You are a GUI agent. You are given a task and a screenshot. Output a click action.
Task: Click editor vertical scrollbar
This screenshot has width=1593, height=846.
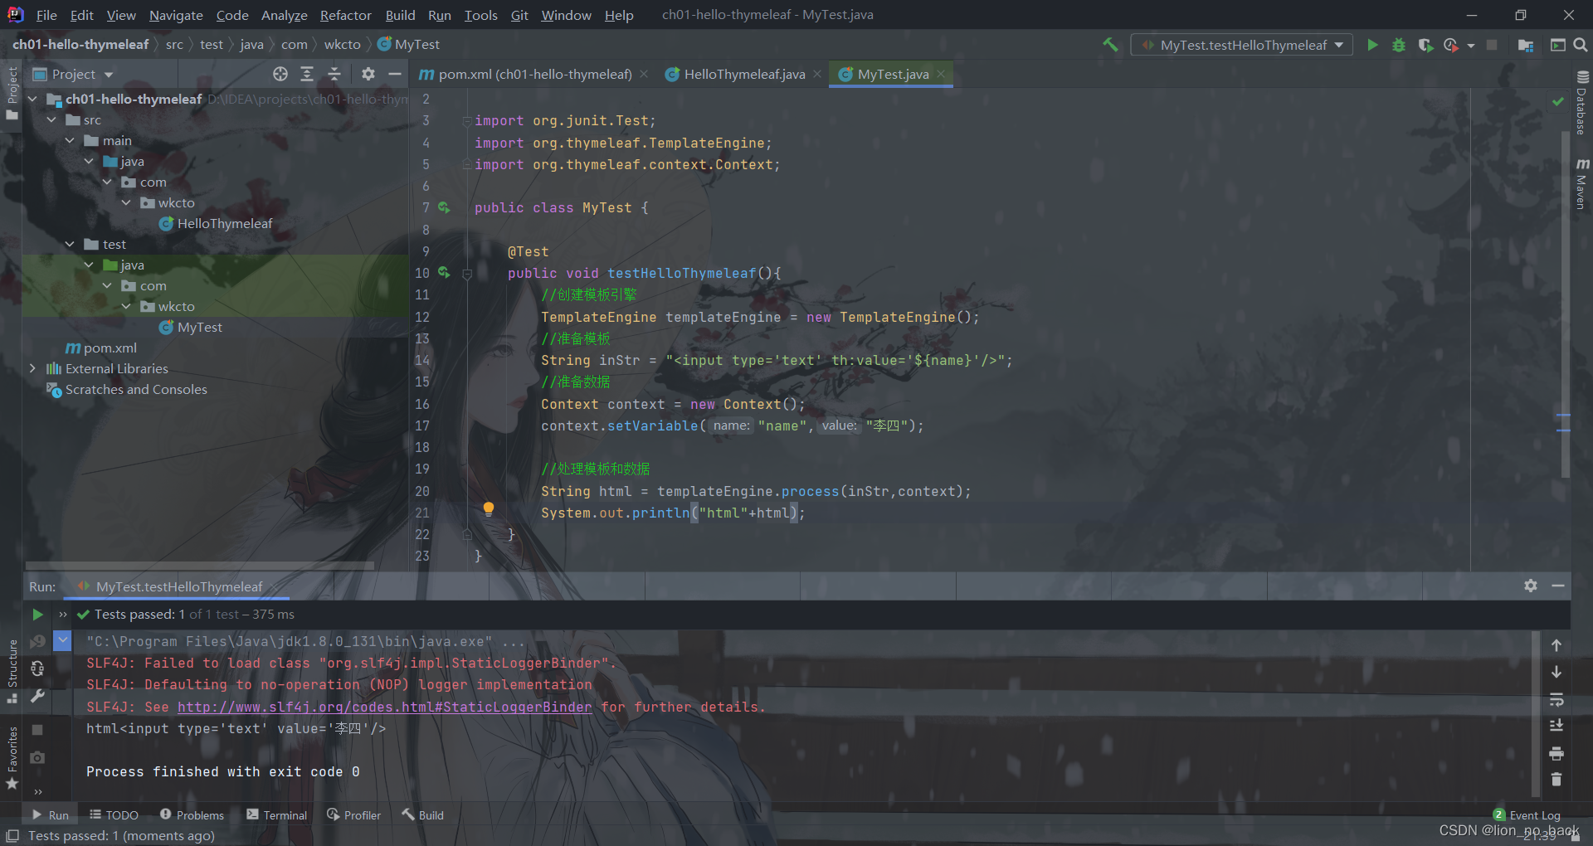coord(1565,304)
